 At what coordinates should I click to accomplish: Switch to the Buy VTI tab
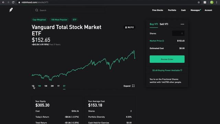(x=154, y=24)
